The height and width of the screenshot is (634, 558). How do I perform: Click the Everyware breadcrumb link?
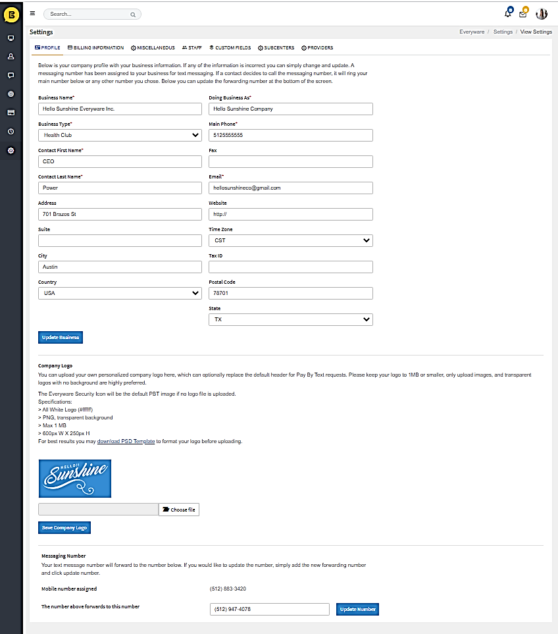click(x=472, y=32)
